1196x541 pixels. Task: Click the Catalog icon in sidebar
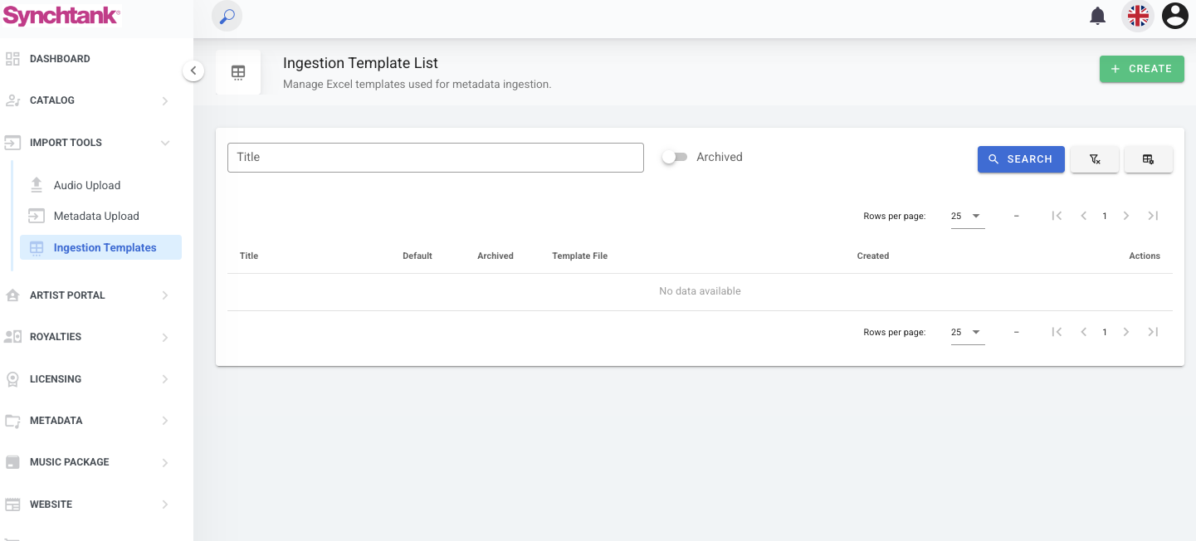tap(12, 100)
